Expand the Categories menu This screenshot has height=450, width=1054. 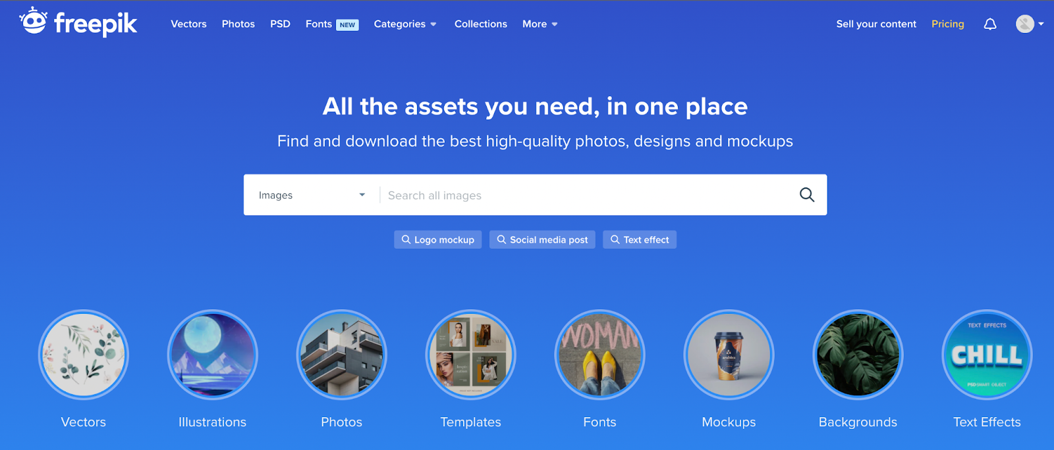(x=405, y=24)
